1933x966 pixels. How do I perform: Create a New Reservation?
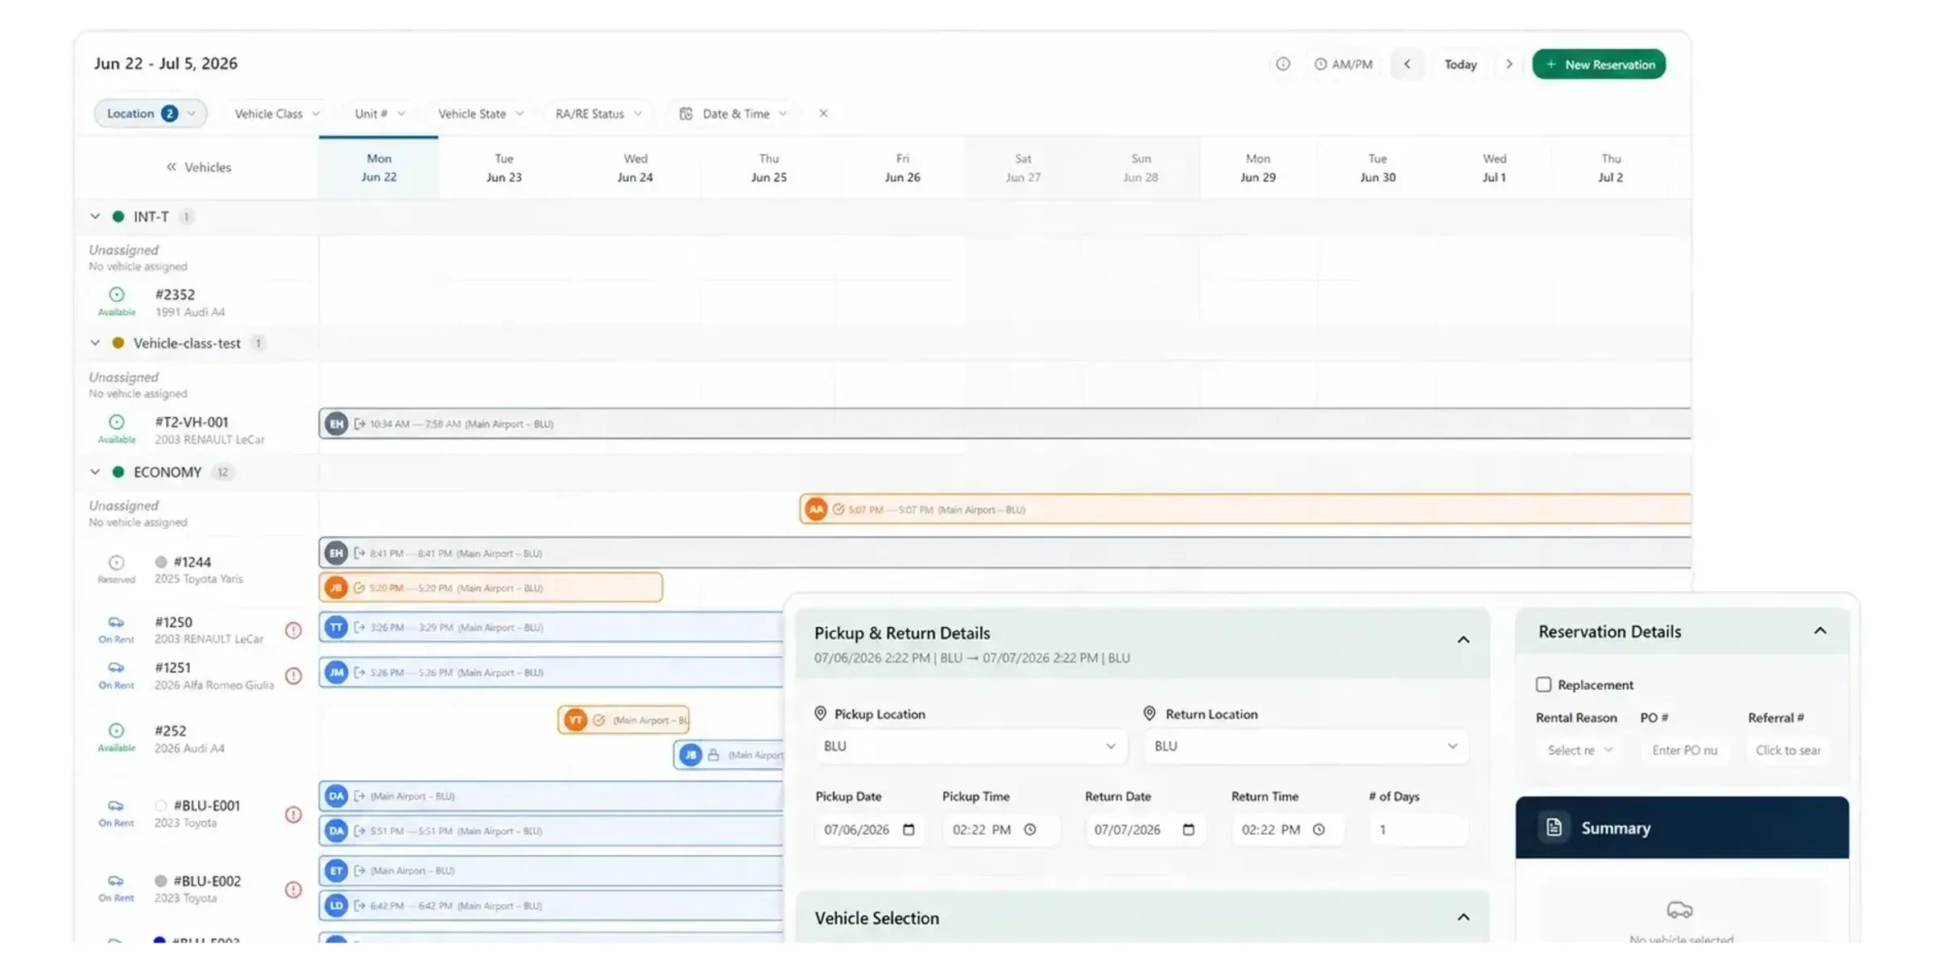[1599, 64]
